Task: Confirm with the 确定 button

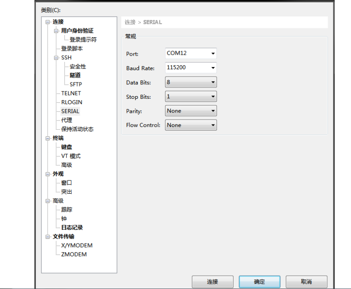Action: (x=260, y=281)
